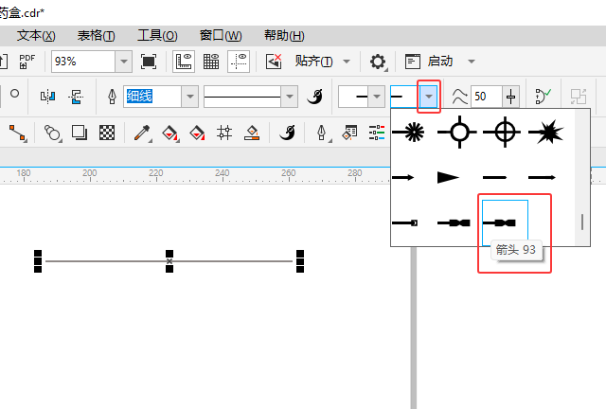Expand the 细线 outline width dropdown

(189, 97)
